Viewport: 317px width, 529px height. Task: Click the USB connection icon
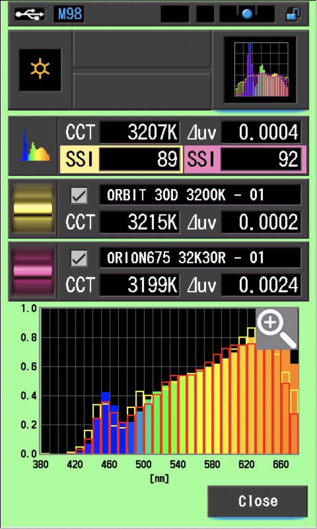click(x=29, y=14)
